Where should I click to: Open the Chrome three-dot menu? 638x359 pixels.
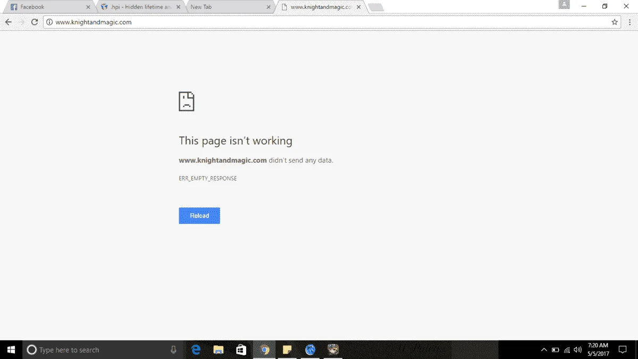(629, 22)
